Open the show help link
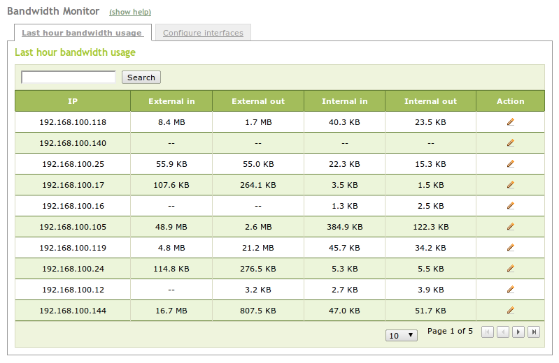 click(130, 13)
